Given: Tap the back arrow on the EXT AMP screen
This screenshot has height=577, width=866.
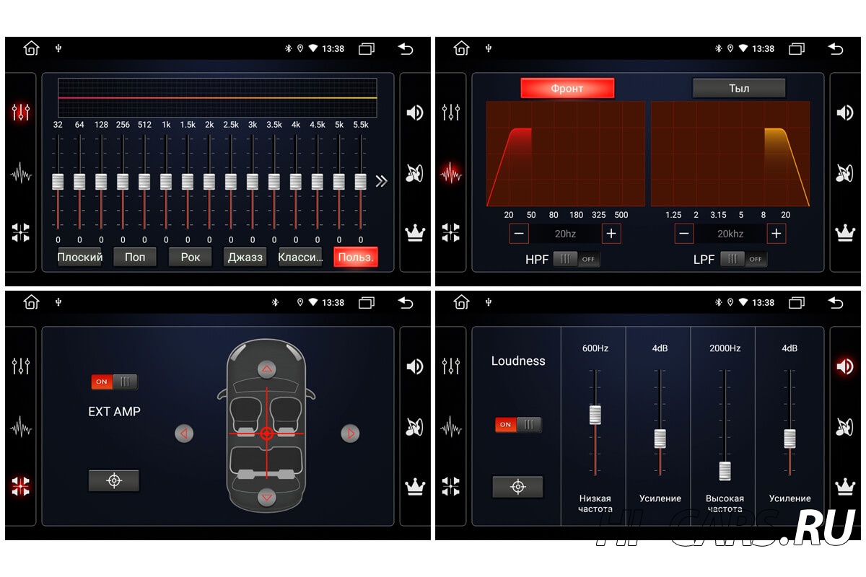Looking at the screenshot, I should (406, 302).
